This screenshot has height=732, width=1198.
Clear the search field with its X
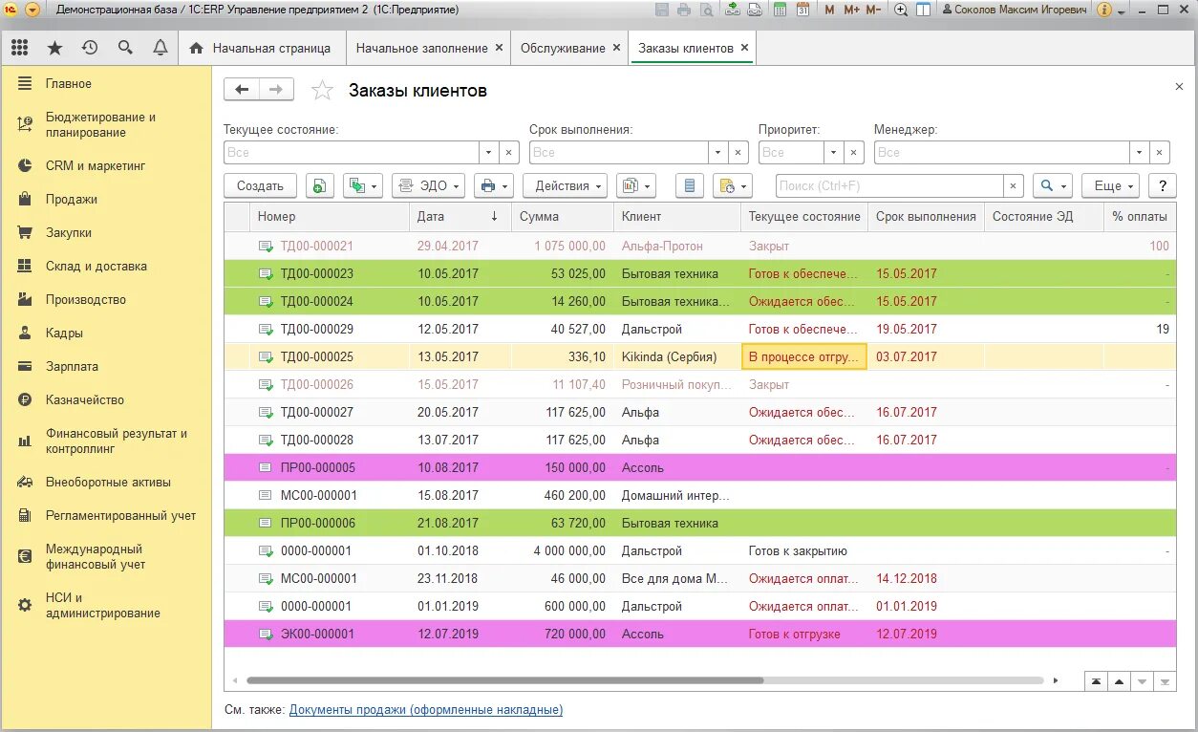pos(1014,185)
